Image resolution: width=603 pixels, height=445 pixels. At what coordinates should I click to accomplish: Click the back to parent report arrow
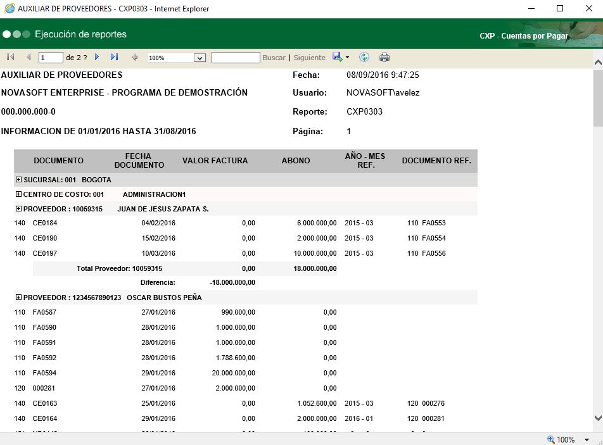(133, 56)
